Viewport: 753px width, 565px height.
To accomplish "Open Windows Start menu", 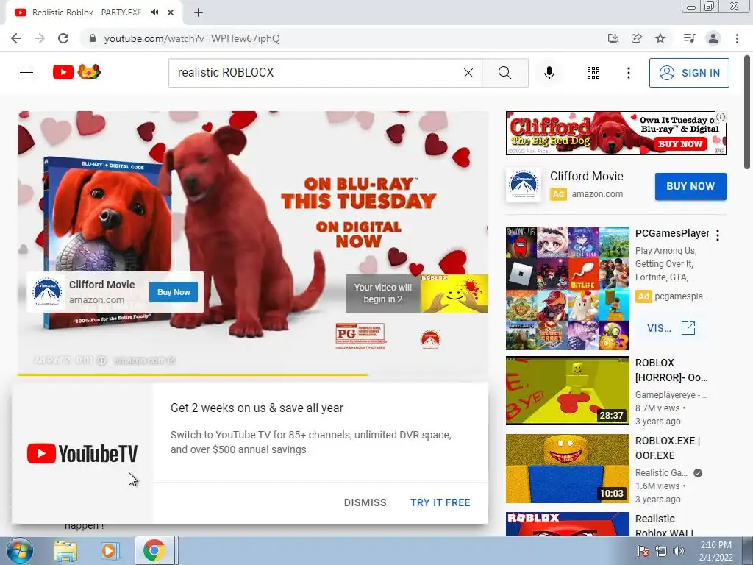I will [x=18, y=550].
